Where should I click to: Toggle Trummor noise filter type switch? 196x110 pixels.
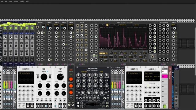pos(106,81)
